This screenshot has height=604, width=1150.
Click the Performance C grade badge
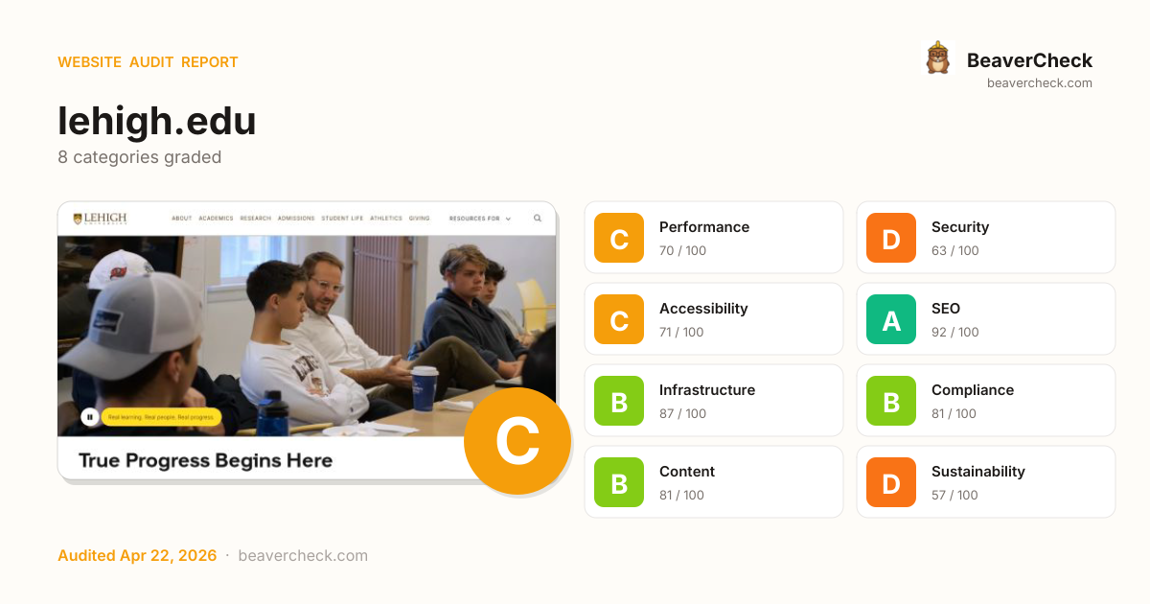point(619,238)
